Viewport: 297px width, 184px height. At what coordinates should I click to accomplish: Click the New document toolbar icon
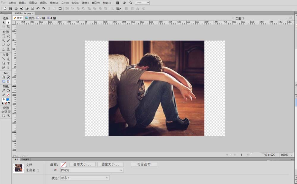click(5, 9)
